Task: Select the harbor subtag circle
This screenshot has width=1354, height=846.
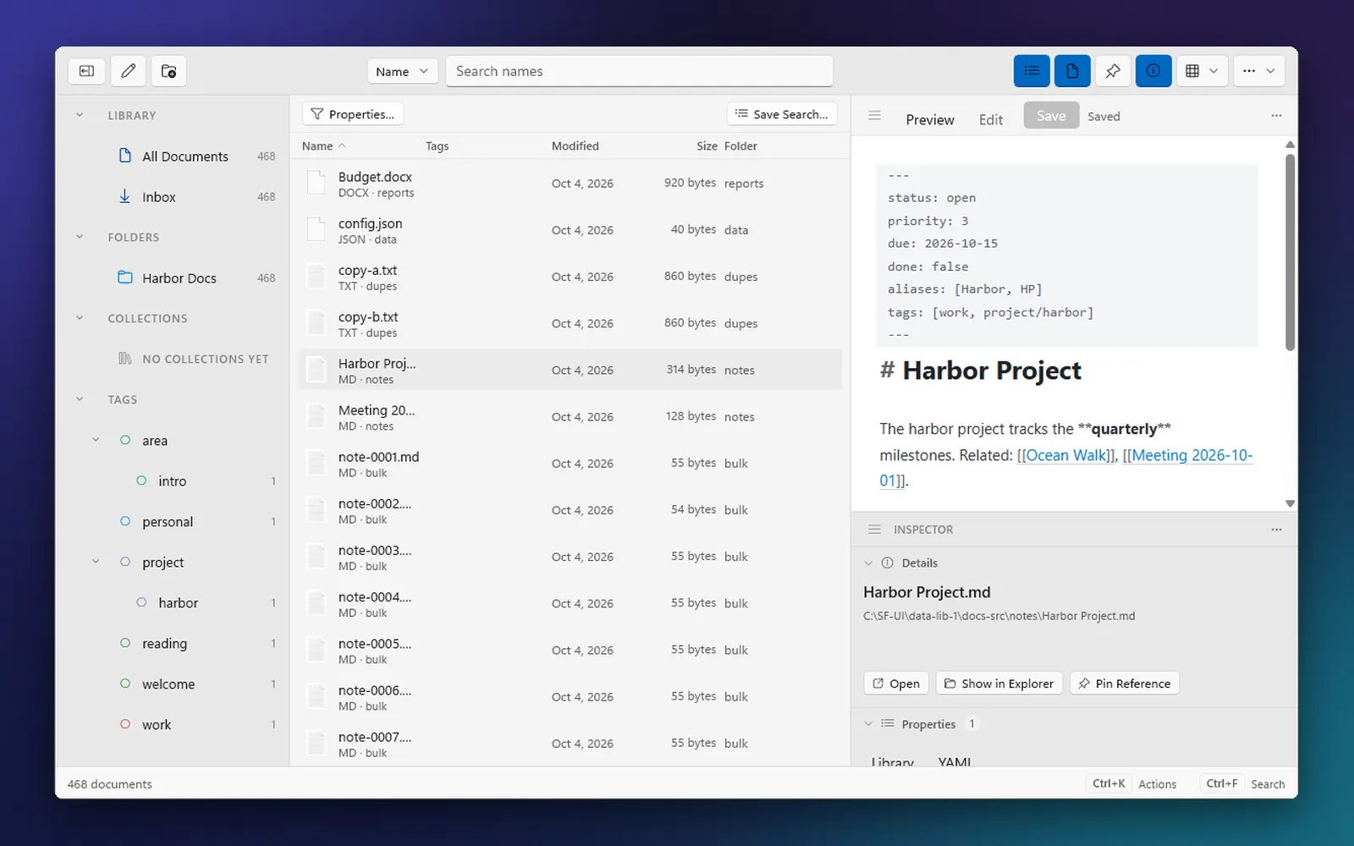Action: tap(141, 602)
